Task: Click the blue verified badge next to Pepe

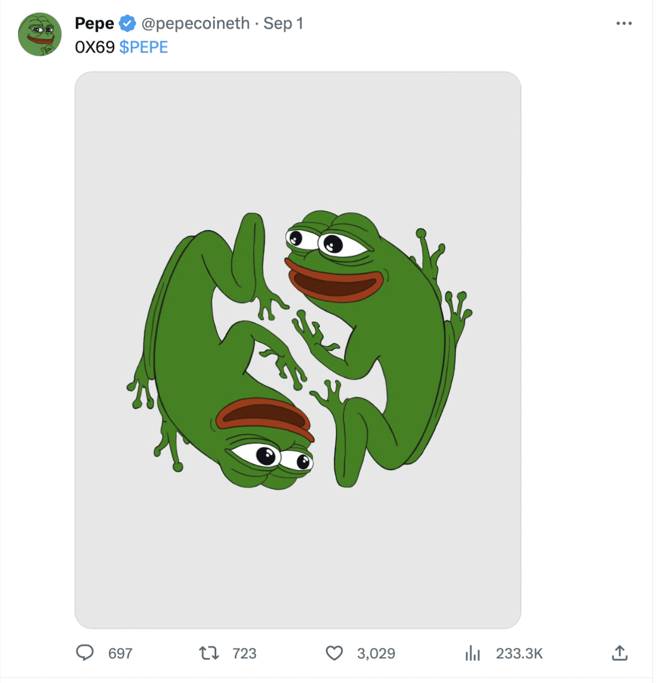Action: coord(128,23)
